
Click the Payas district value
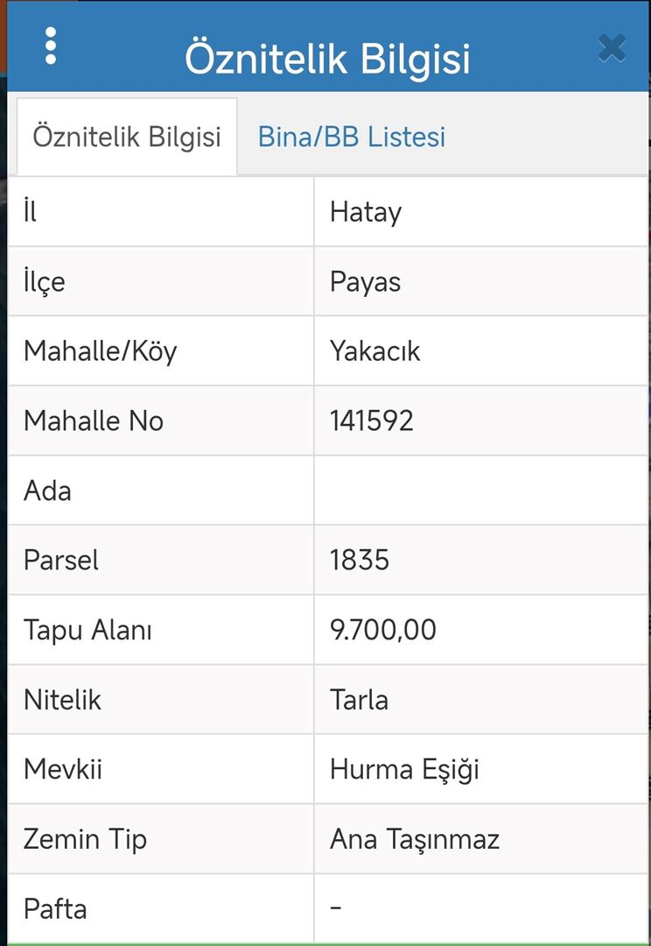pos(365,282)
